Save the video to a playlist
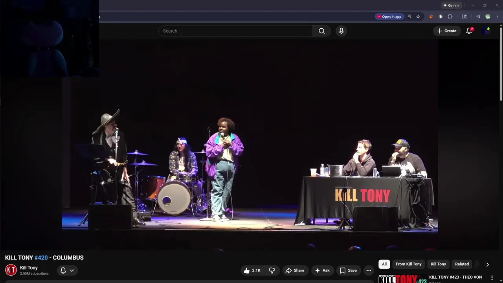503x283 pixels. point(348,270)
